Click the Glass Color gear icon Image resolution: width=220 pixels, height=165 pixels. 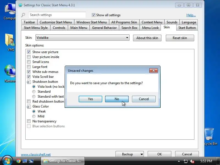(x=29, y=106)
